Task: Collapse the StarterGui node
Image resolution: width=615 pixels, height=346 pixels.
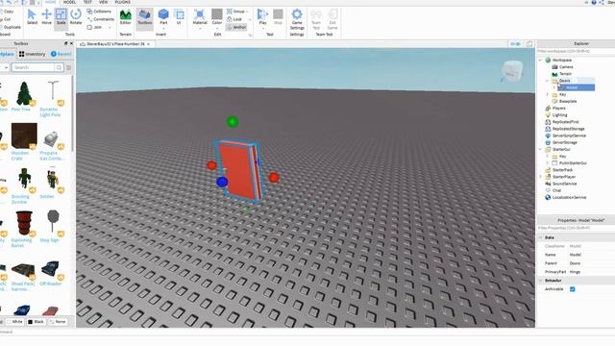Action: coord(540,150)
